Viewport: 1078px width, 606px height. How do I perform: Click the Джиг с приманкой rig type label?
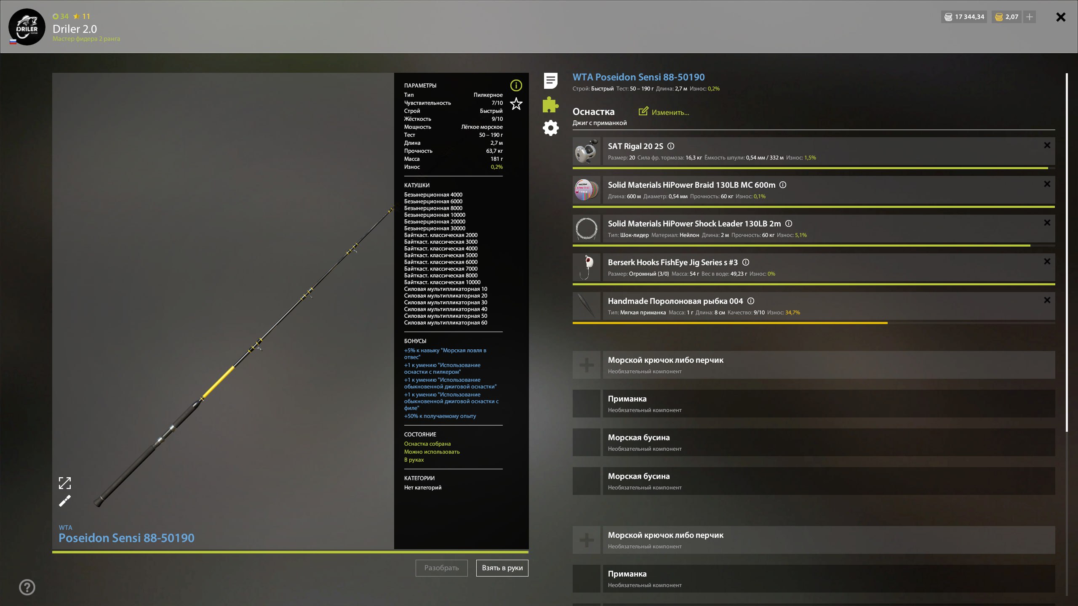pyautogui.click(x=600, y=123)
